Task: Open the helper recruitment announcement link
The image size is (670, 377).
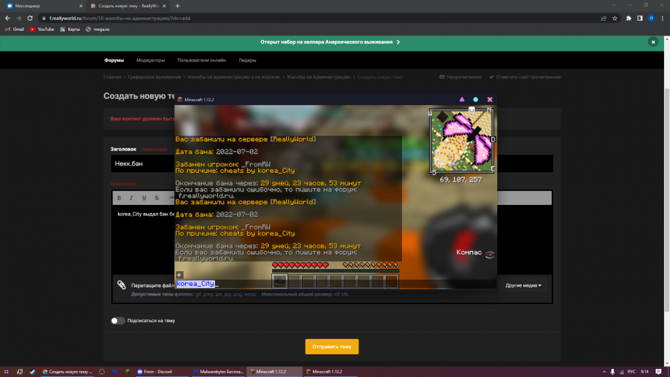Action: coord(330,42)
